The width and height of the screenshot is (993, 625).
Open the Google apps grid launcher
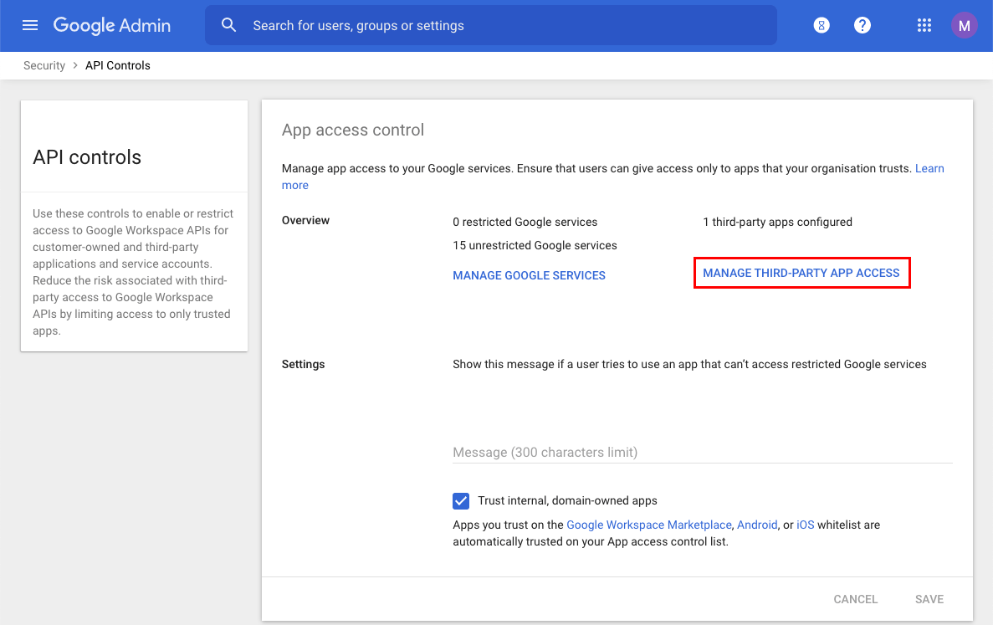click(924, 25)
